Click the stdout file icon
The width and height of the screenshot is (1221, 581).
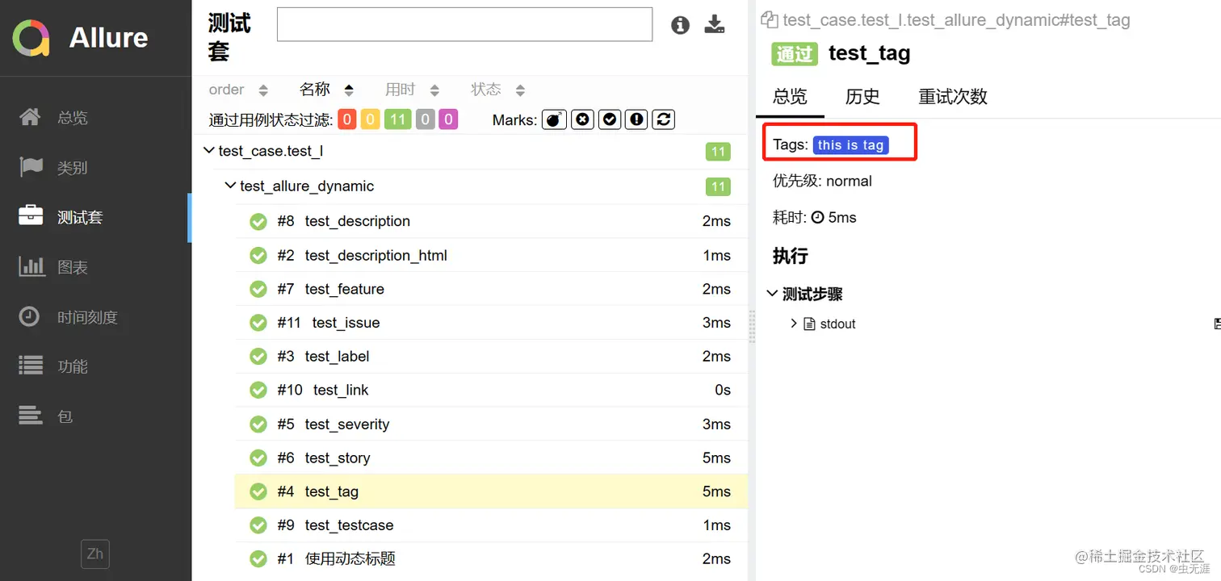810,324
